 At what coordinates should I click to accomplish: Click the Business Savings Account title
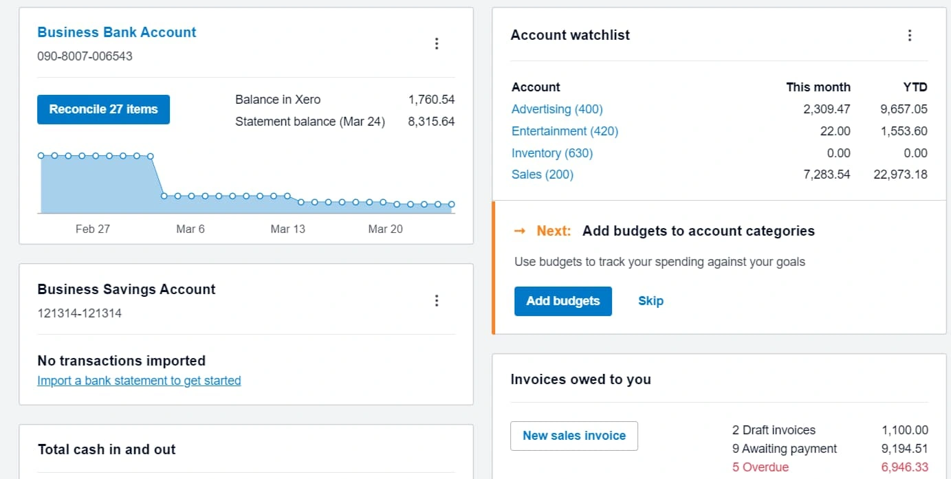pyautogui.click(x=127, y=289)
